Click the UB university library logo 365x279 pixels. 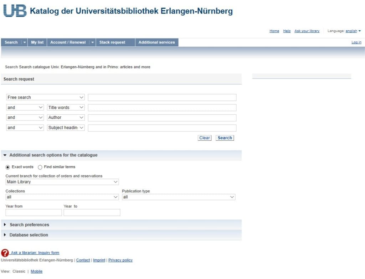(x=14, y=11)
